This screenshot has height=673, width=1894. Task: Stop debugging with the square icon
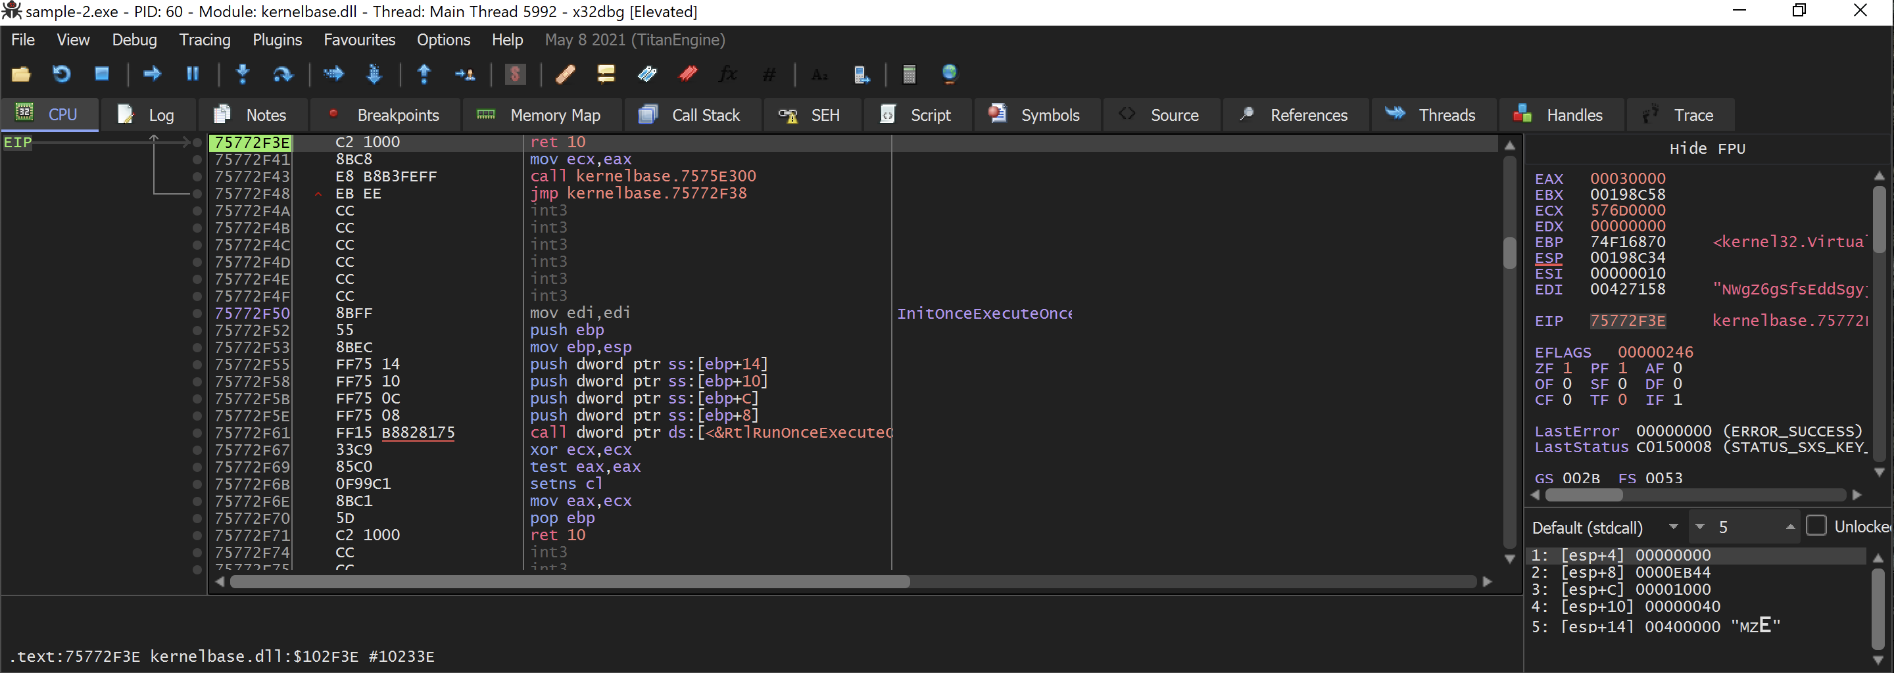[101, 74]
